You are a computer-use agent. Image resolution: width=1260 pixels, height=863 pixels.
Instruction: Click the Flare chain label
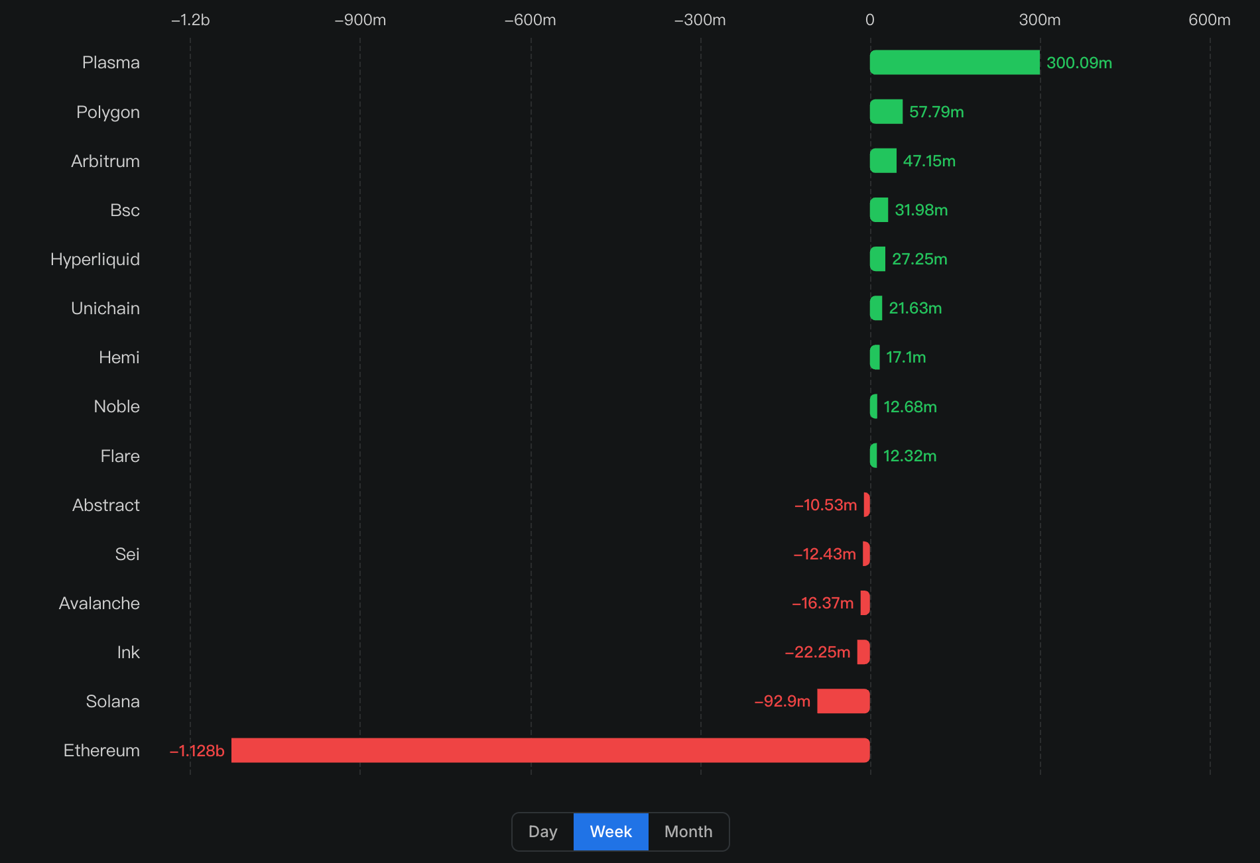[x=120, y=456]
